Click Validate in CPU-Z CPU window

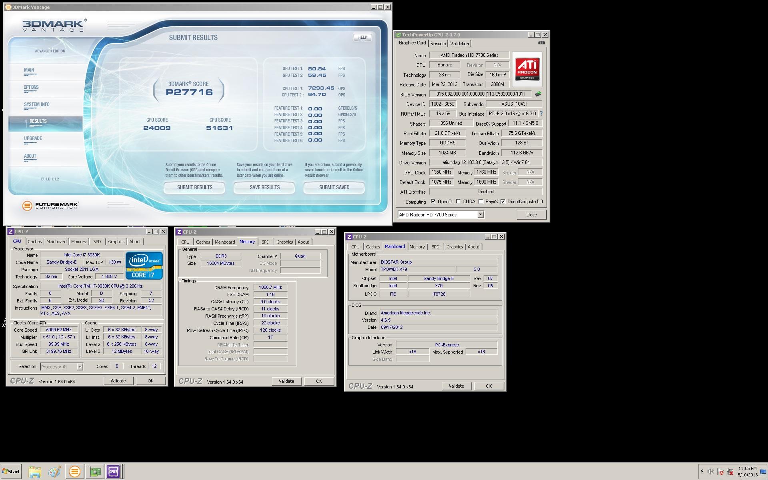(118, 381)
